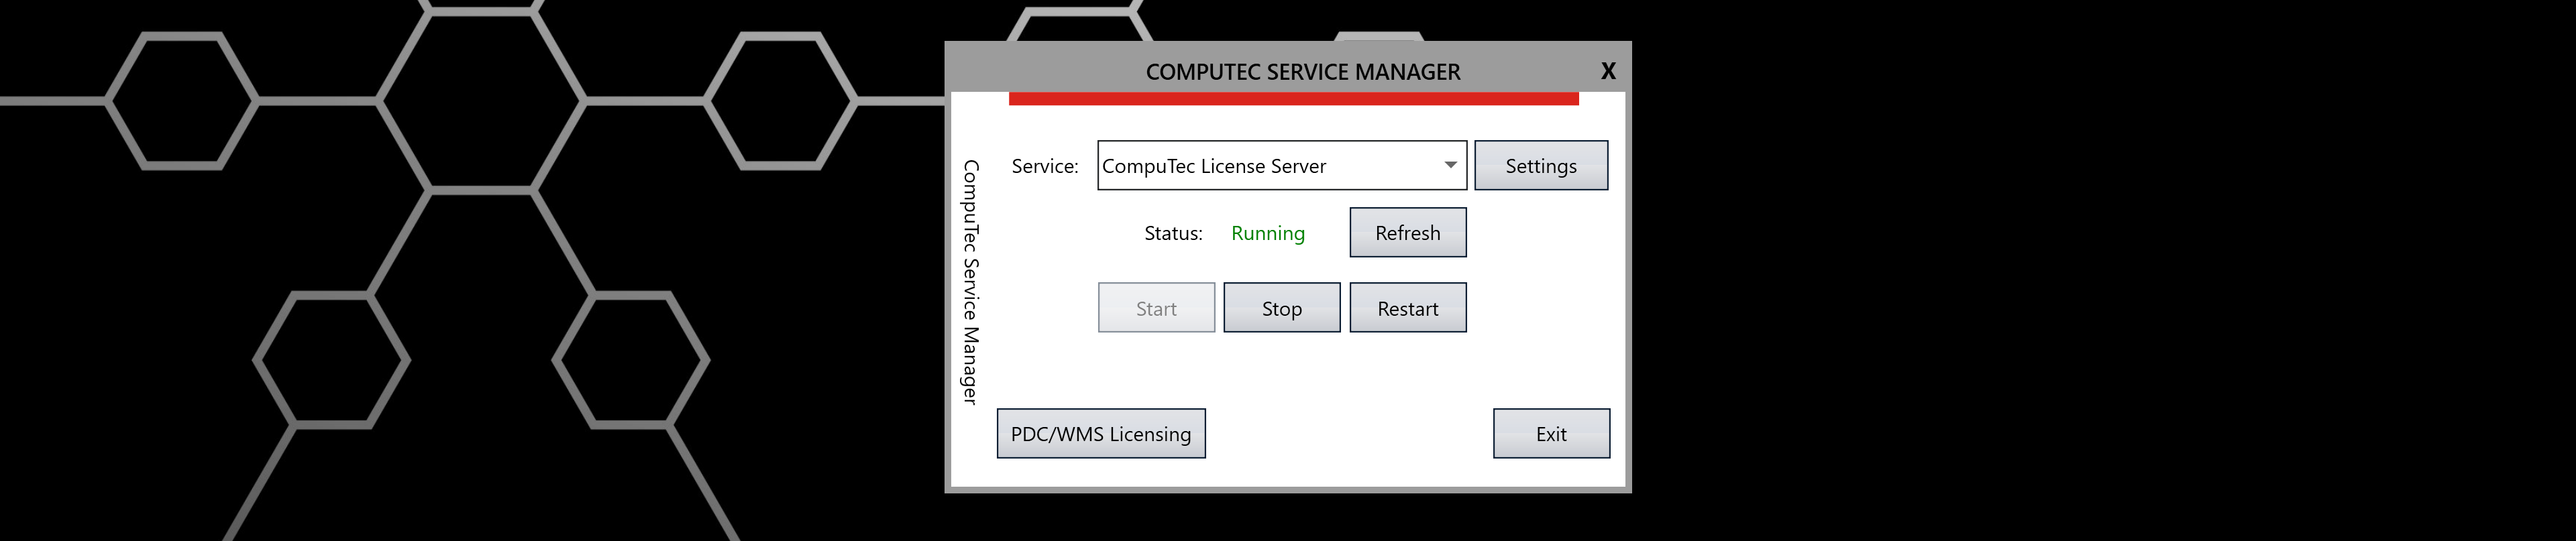Open the Service dropdown arrow

pos(1450,165)
